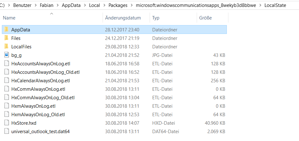Expand the chevron before LocalState in path
The height and width of the screenshot is (141, 299).
[x=260, y=5]
